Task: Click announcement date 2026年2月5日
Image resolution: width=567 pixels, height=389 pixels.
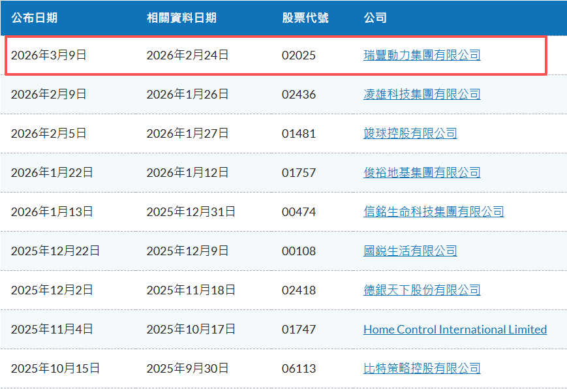Action: pyautogui.click(x=48, y=133)
